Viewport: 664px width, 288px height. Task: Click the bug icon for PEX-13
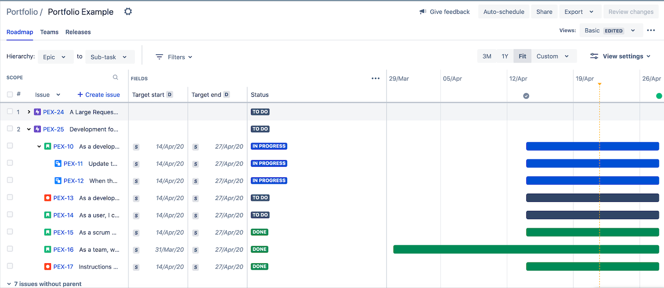(x=48, y=198)
